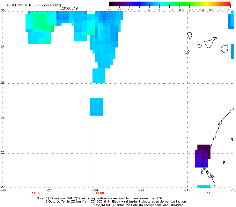Click the '-1' color bar label
The image size is (236, 207).
pos(158,10)
